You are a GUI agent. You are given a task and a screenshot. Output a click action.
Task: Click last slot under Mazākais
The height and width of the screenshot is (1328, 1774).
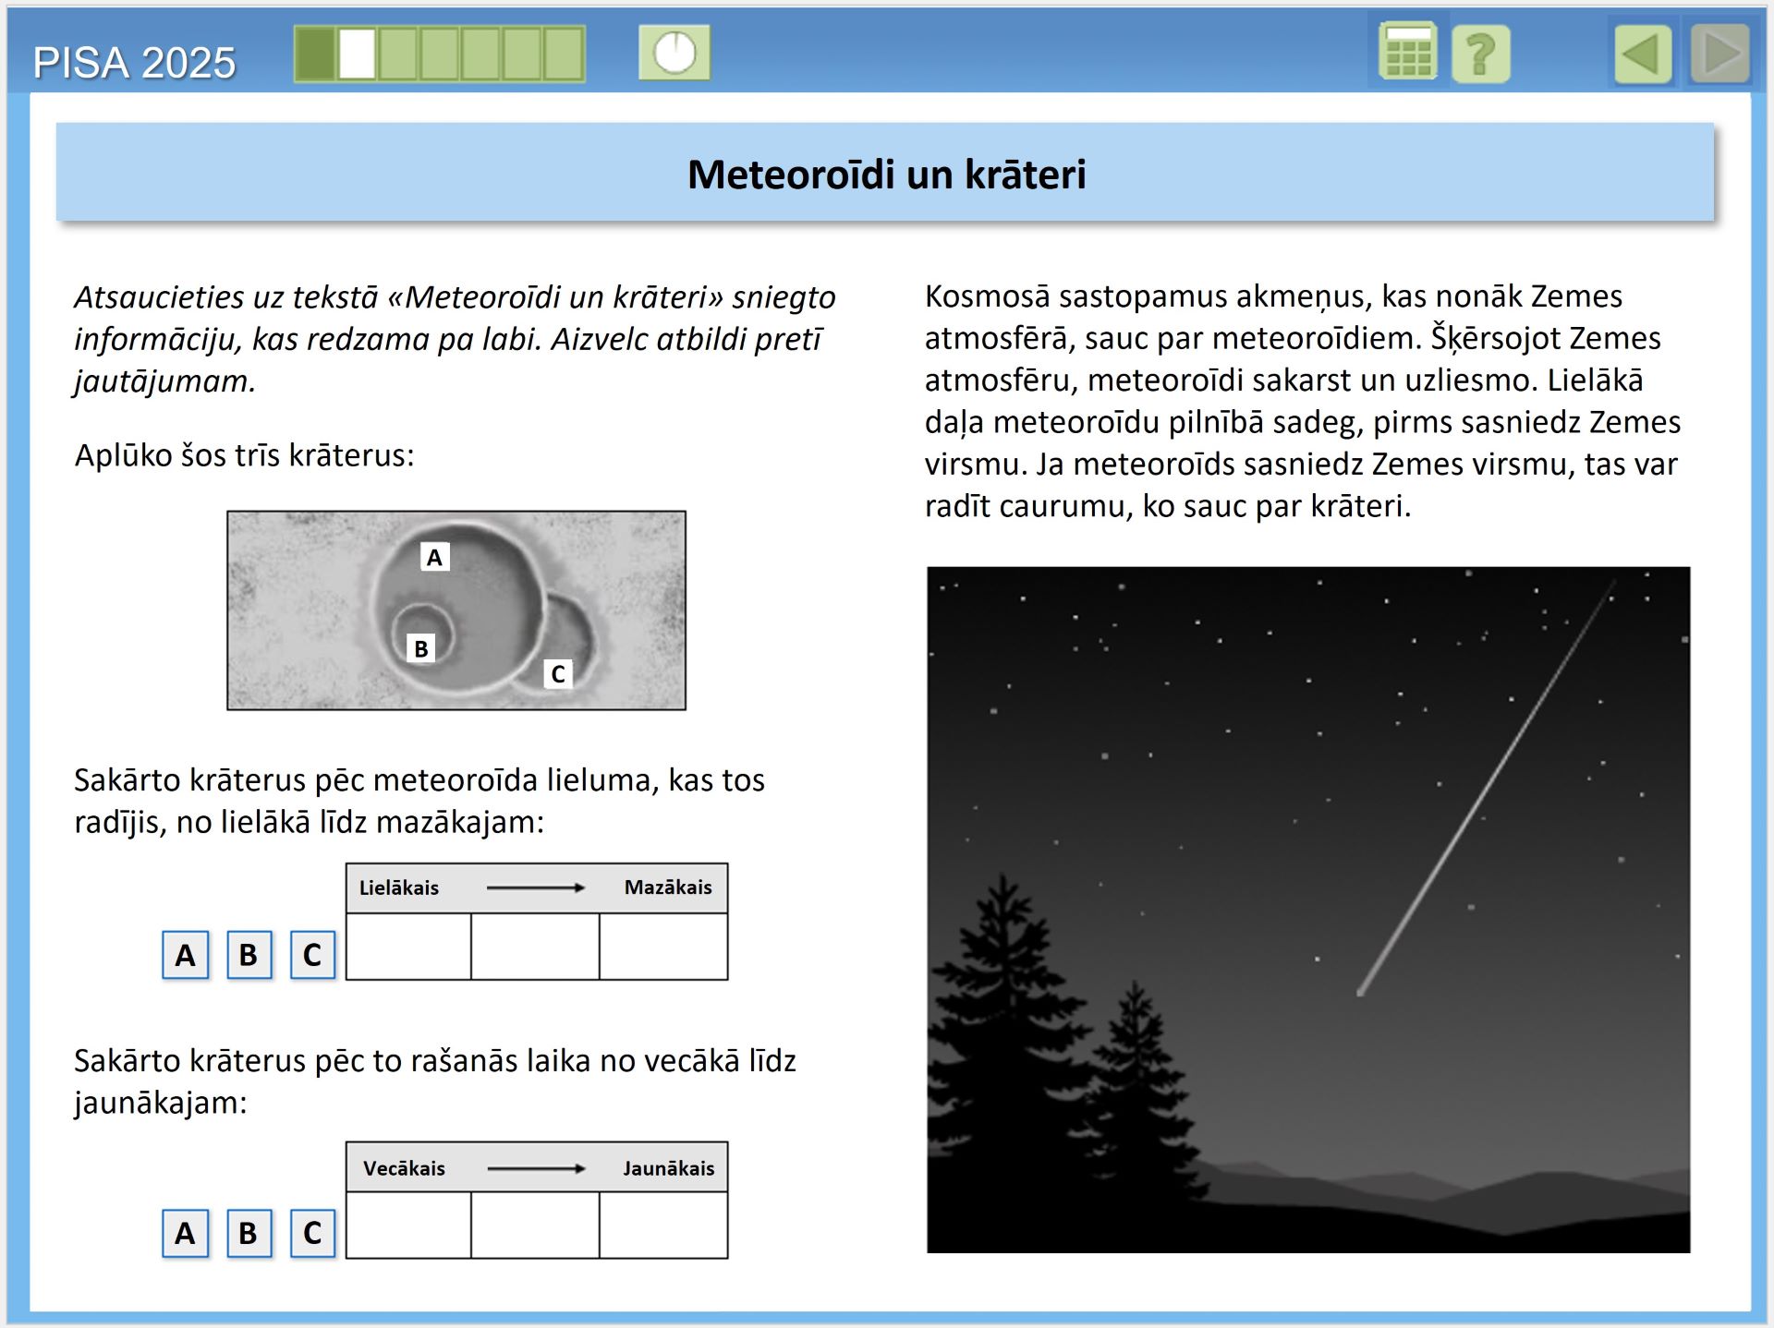click(663, 947)
